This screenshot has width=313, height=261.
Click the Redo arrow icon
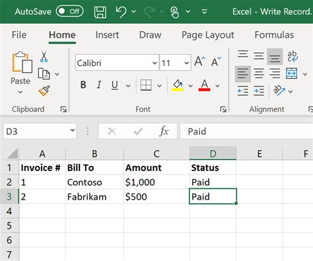tap(149, 12)
